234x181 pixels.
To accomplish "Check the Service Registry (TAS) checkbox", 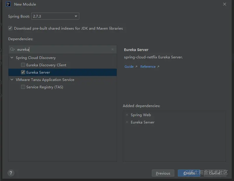I will pyautogui.click(x=23, y=87).
